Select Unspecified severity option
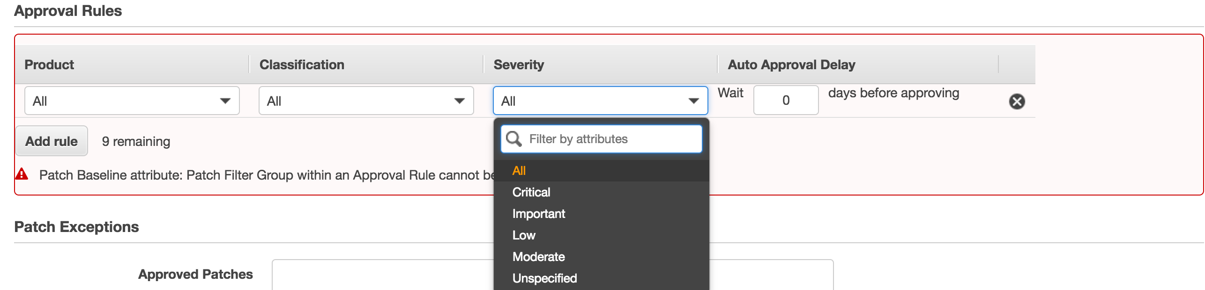Image resolution: width=1205 pixels, height=290 pixels. [x=544, y=278]
